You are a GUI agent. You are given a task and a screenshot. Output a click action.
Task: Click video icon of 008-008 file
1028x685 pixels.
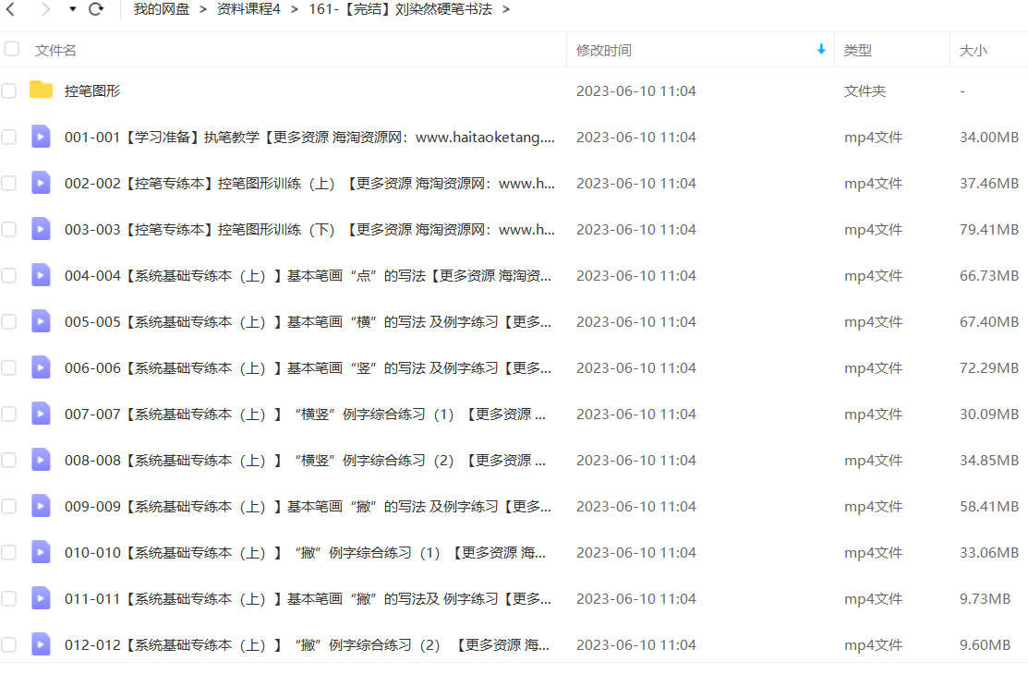[x=41, y=460]
